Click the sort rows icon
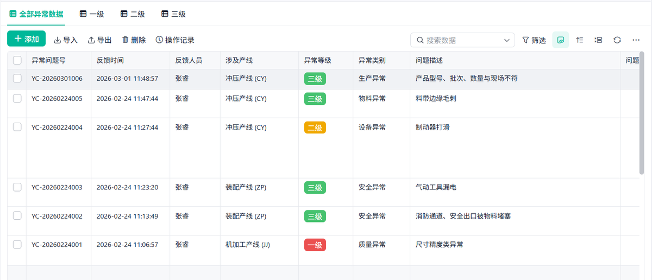The height and width of the screenshot is (280, 652). pos(580,40)
